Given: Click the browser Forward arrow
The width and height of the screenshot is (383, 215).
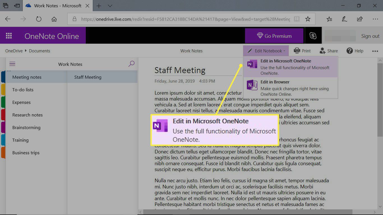Looking at the screenshot, I should (23, 19).
